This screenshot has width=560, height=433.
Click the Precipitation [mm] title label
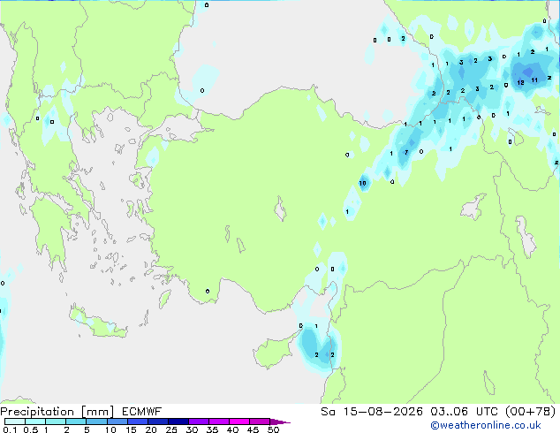click(x=57, y=412)
